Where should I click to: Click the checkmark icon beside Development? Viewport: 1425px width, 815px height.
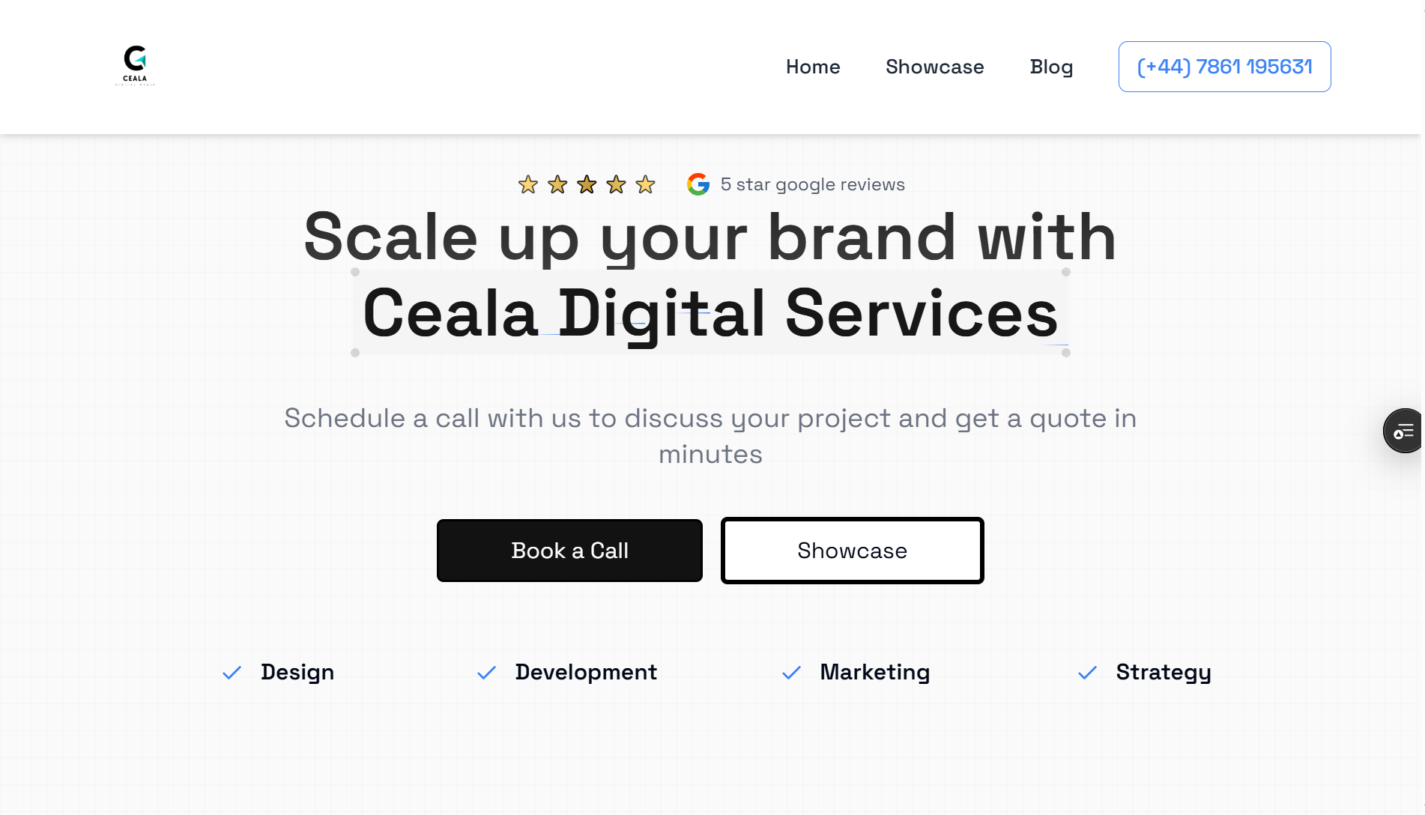coord(487,673)
